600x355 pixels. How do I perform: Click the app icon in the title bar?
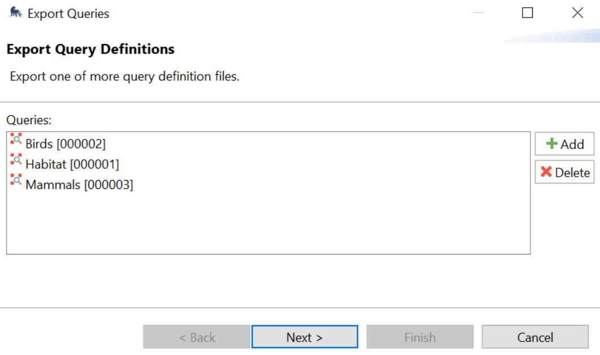pyautogui.click(x=12, y=13)
